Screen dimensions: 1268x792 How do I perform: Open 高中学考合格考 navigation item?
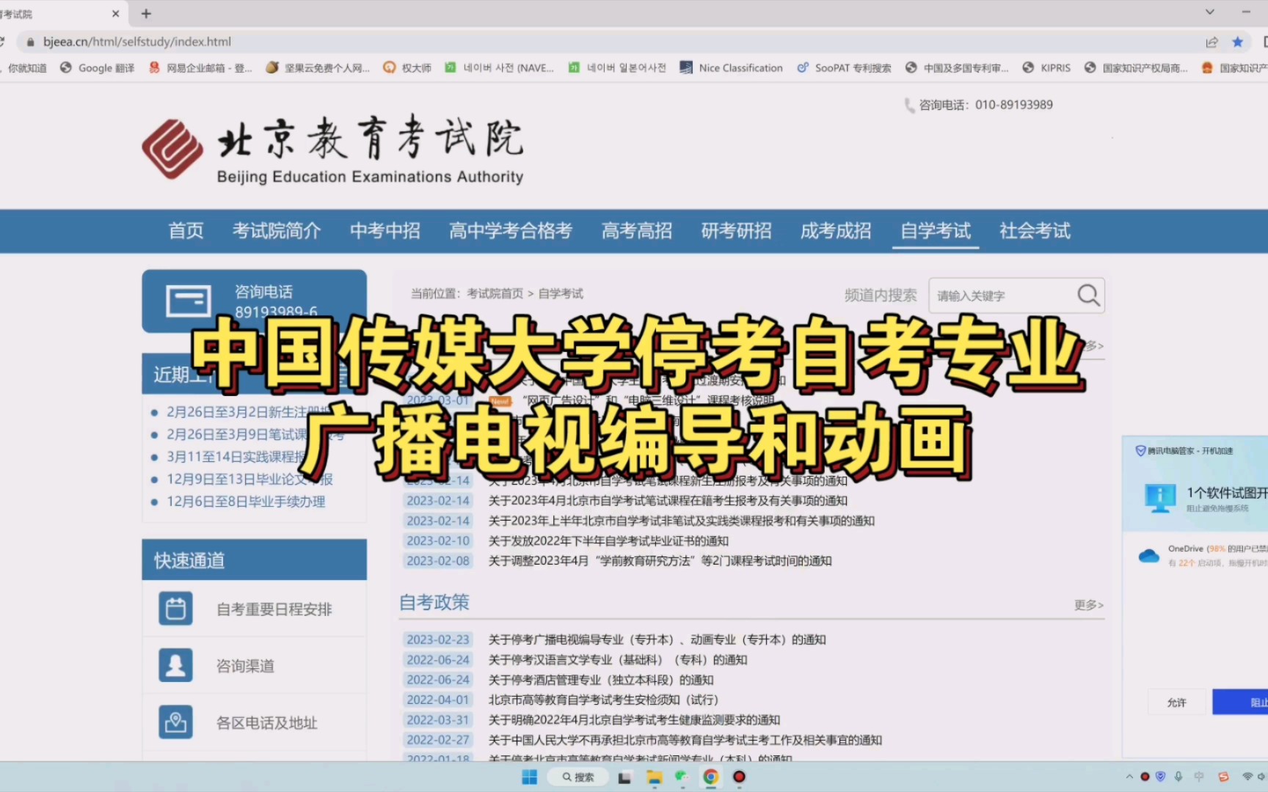point(511,231)
